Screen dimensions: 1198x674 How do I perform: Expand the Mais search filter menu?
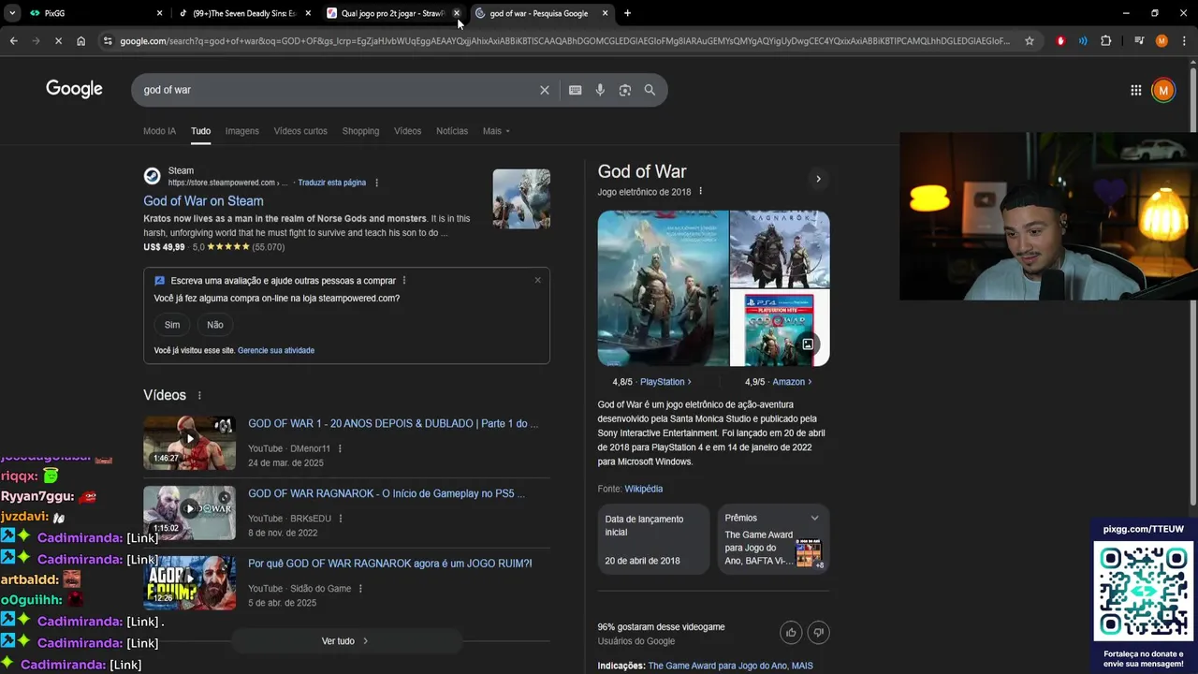(496, 131)
